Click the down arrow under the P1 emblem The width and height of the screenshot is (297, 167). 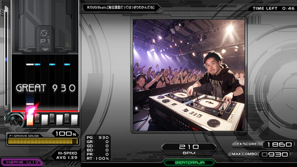click(45, 49)
